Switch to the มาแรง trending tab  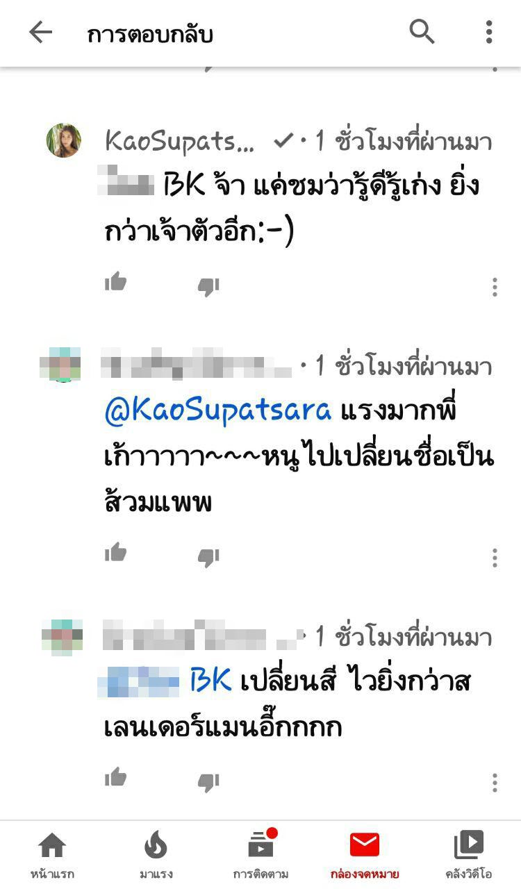[x=156, y=856]
